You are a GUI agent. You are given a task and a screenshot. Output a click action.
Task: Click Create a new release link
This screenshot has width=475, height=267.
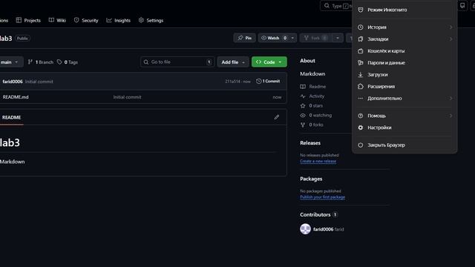click(x=318, y=161)
